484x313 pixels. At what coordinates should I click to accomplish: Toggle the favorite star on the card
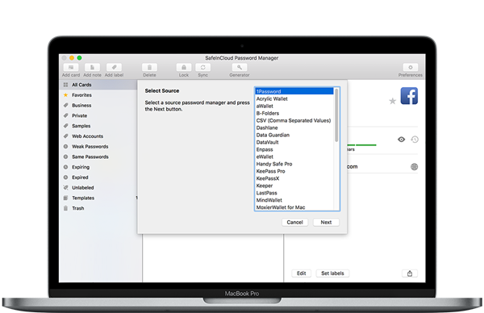click(x=392, y=101)
